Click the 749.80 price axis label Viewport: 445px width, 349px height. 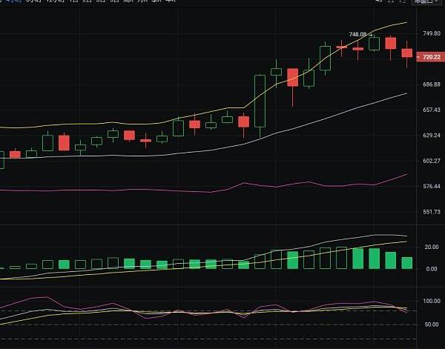click(432, 34)
